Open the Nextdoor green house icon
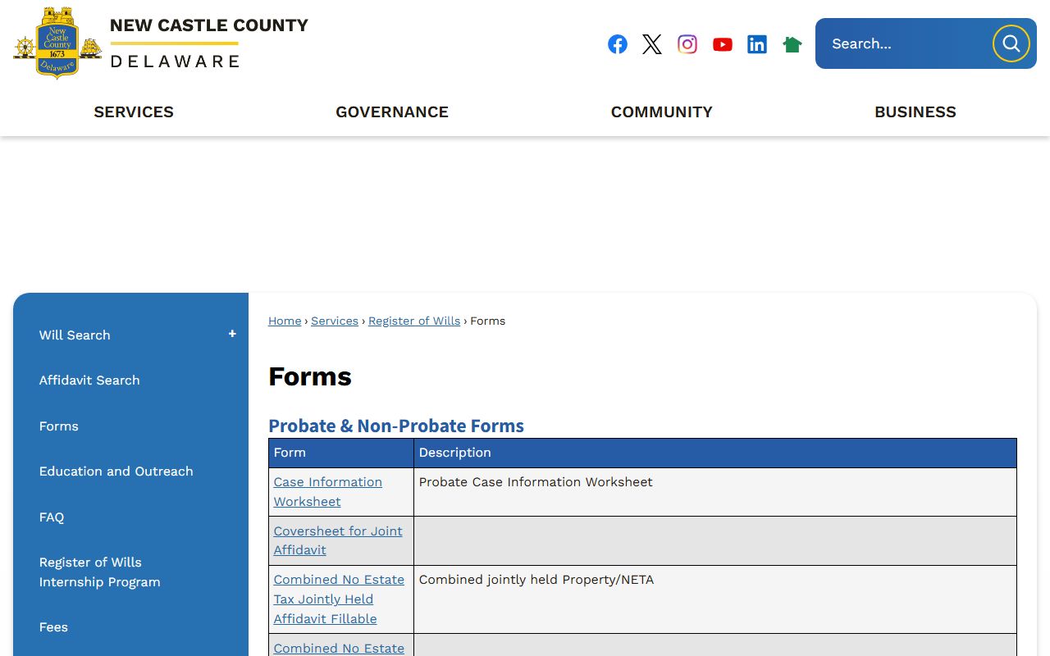The image size is (1050, 656). pyautogui.click(x=792, y=44)
